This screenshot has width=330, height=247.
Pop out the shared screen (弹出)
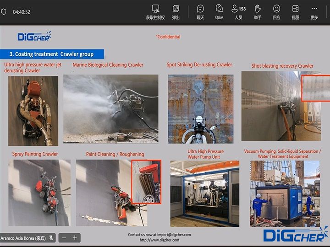point(176,12)
